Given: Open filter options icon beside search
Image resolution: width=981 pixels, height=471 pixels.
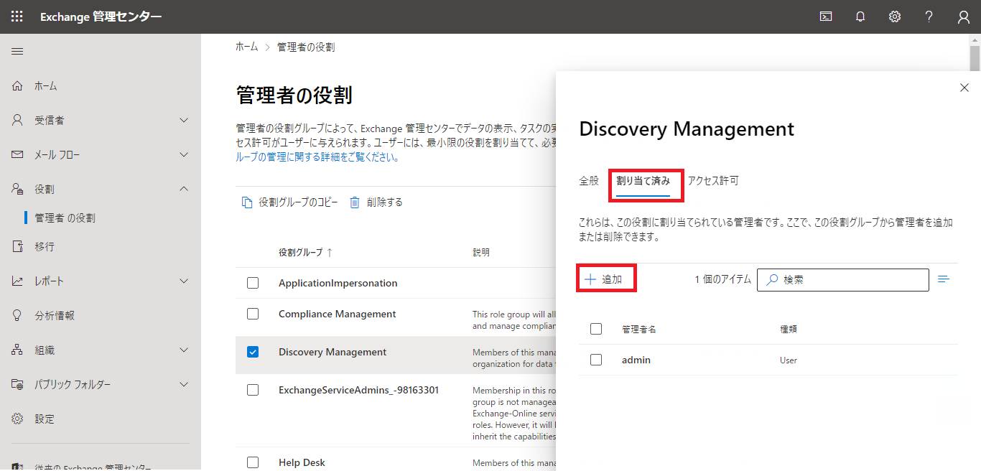Looking at the screenshot, I should (x=944, y=279).
